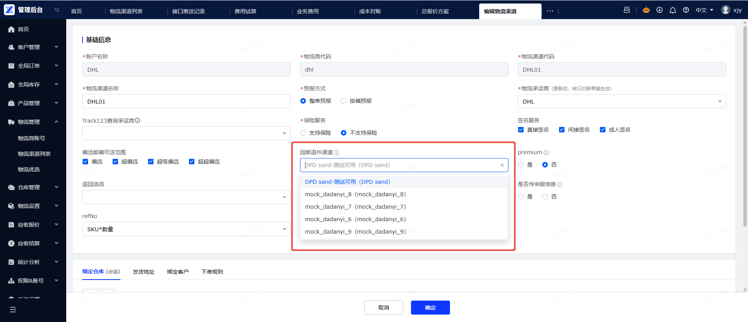748x322 pixels.
Task: Expand 产品管理 in the sidebar
Action: 33,103
